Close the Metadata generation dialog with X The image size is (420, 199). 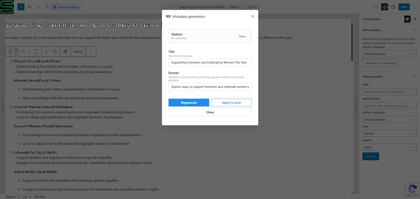(x=253, y=17)
